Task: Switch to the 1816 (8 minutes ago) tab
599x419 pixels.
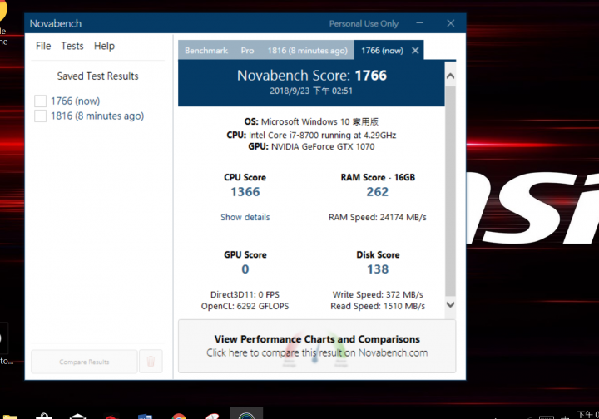Action: (308, 51)
